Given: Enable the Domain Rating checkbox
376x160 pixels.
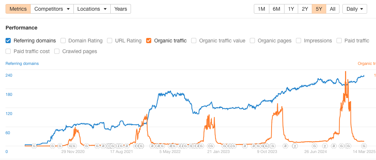Looking at the screenshot, I should click(x=63, y=41).
